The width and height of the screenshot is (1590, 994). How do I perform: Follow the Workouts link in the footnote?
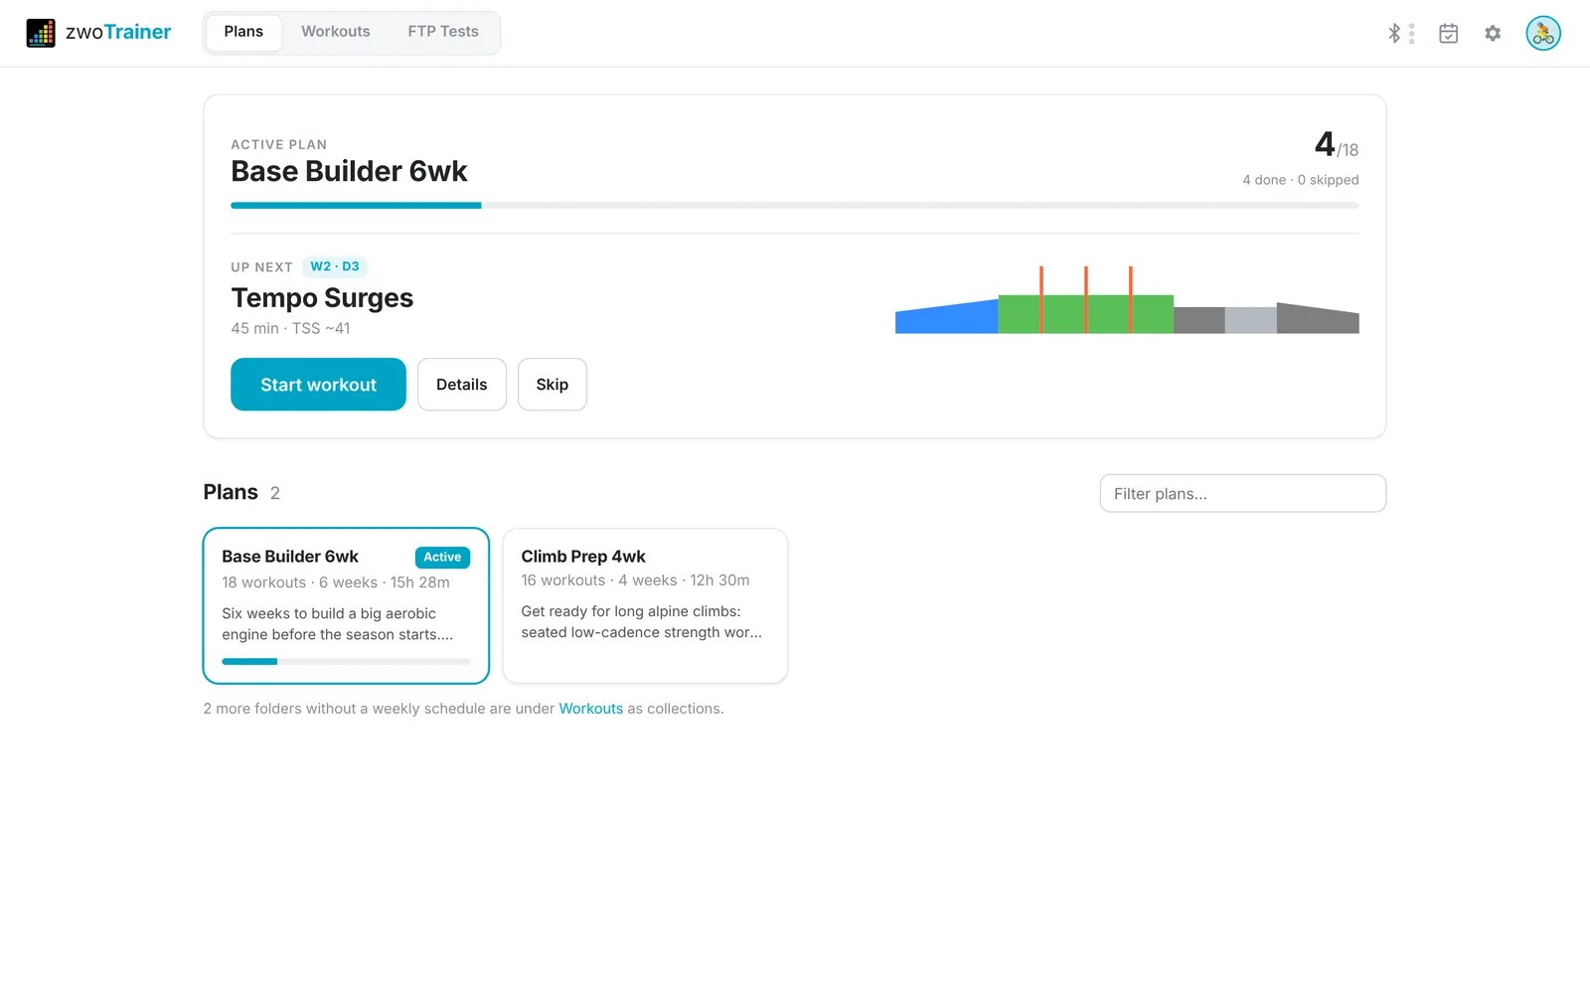pyautogui.click(x=591, y=709)
